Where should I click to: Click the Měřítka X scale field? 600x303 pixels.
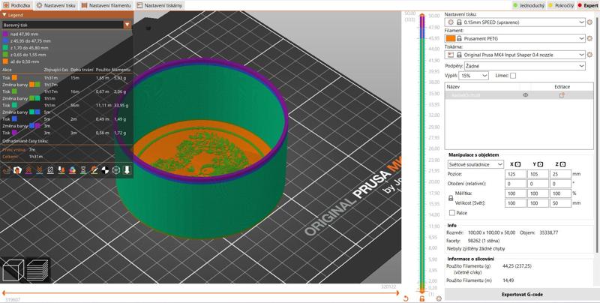pyautogui.click(x=515, y=193)
